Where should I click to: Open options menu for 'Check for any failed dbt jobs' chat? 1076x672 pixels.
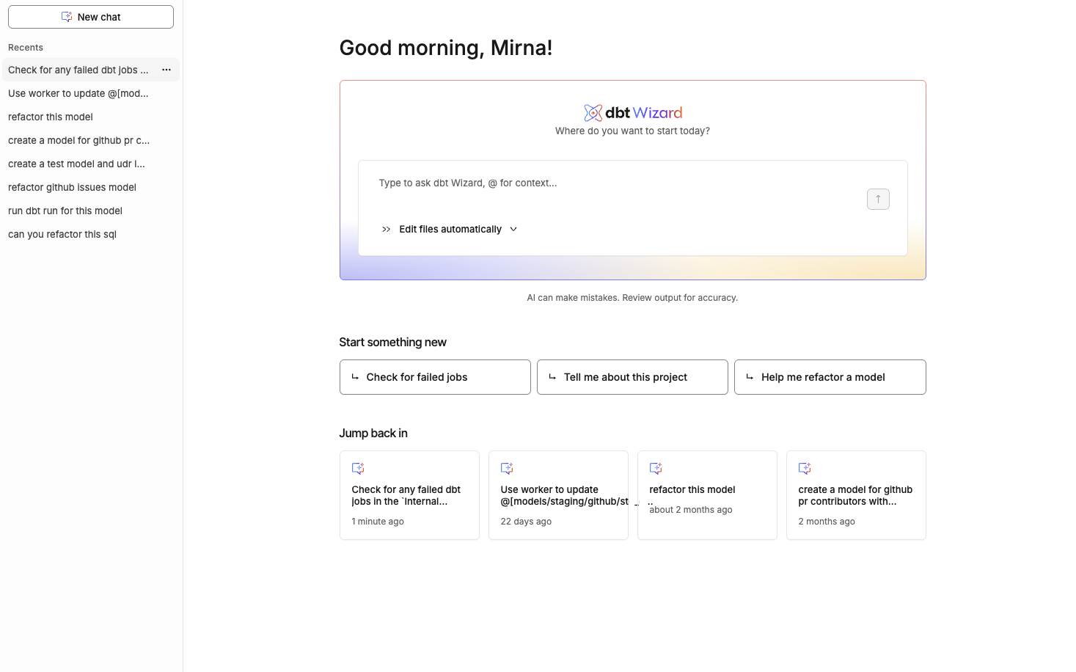click(x=166, y=70)
